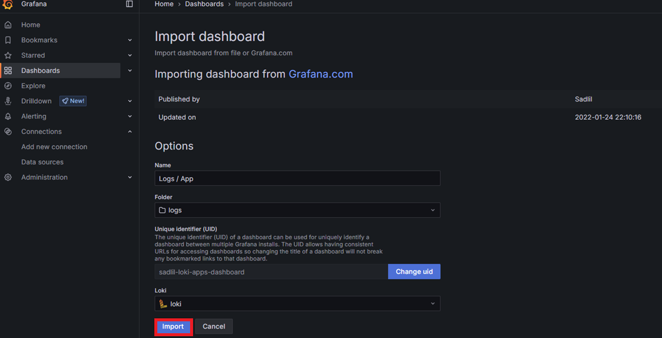Expand the Administration section chevron
The image size is (662, 338).
click(x=130, y=178)
